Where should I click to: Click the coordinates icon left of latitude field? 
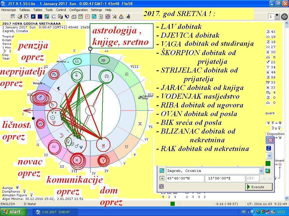(x=162, y=178)
